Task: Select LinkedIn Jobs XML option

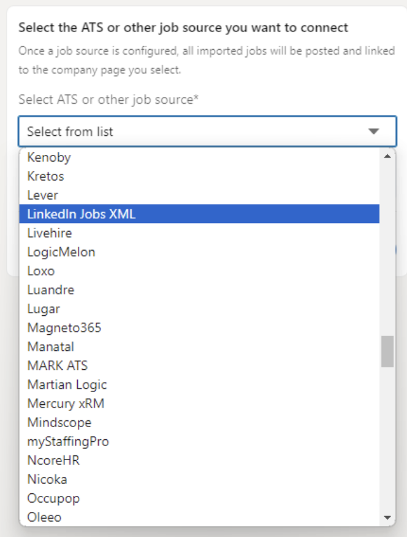Action: pos(82,214)
